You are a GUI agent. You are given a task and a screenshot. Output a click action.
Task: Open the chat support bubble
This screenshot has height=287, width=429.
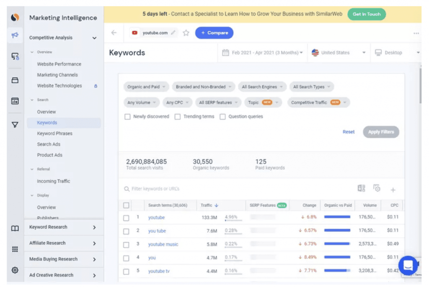point(408,265)
